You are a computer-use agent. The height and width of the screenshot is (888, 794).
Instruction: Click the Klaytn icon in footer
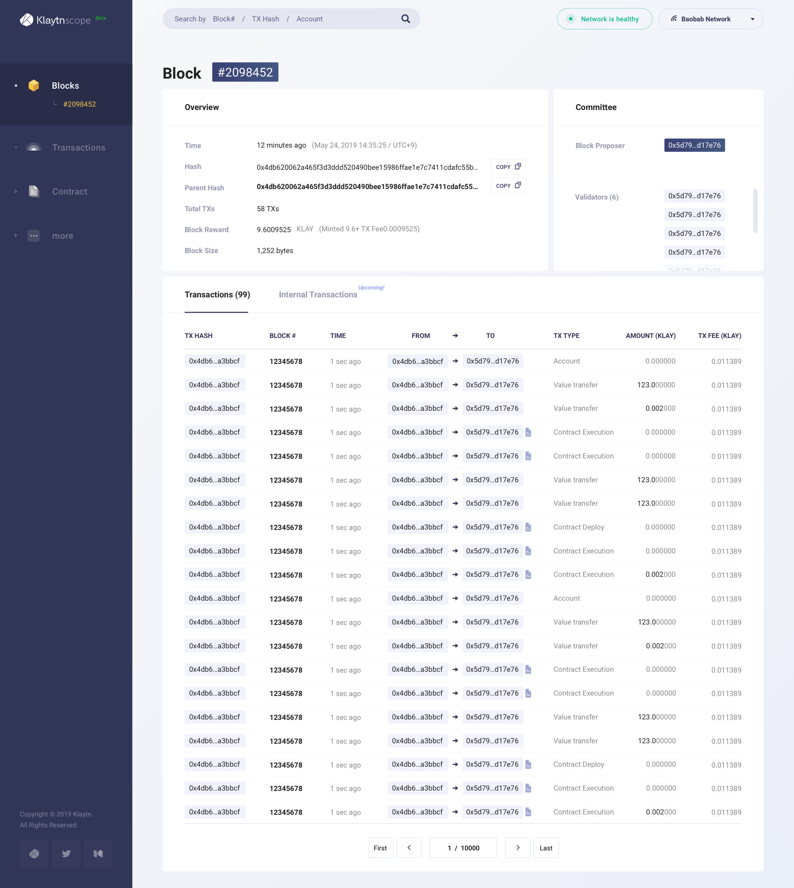34,854
